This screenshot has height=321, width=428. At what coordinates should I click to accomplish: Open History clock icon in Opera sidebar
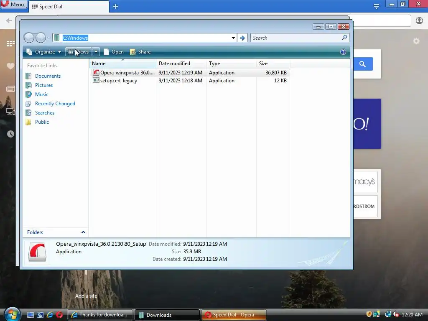10,134
